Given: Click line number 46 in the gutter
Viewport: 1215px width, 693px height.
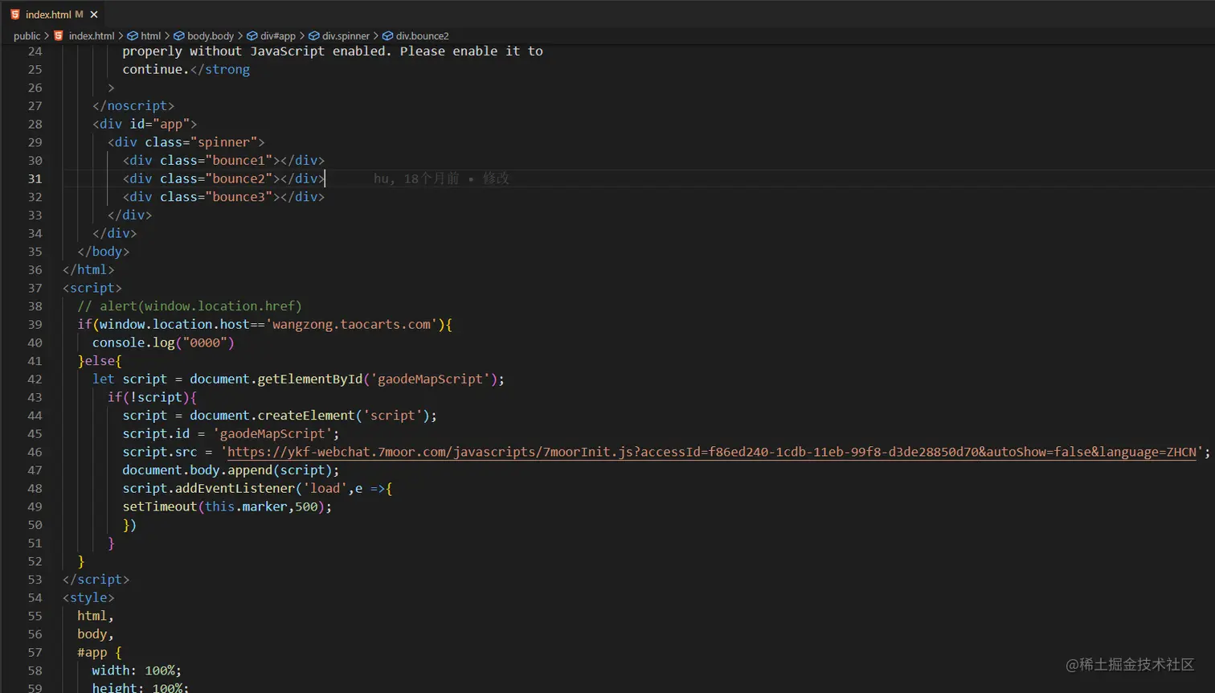Looking at the screenshot, I should pos(35,452).
